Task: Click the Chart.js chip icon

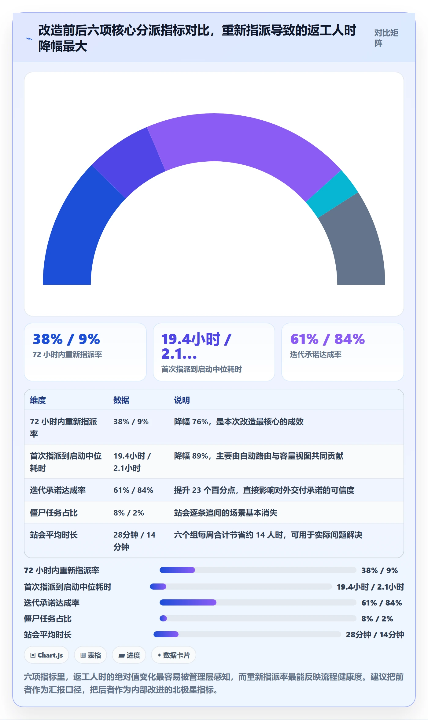Action: [x=33, y=655]
